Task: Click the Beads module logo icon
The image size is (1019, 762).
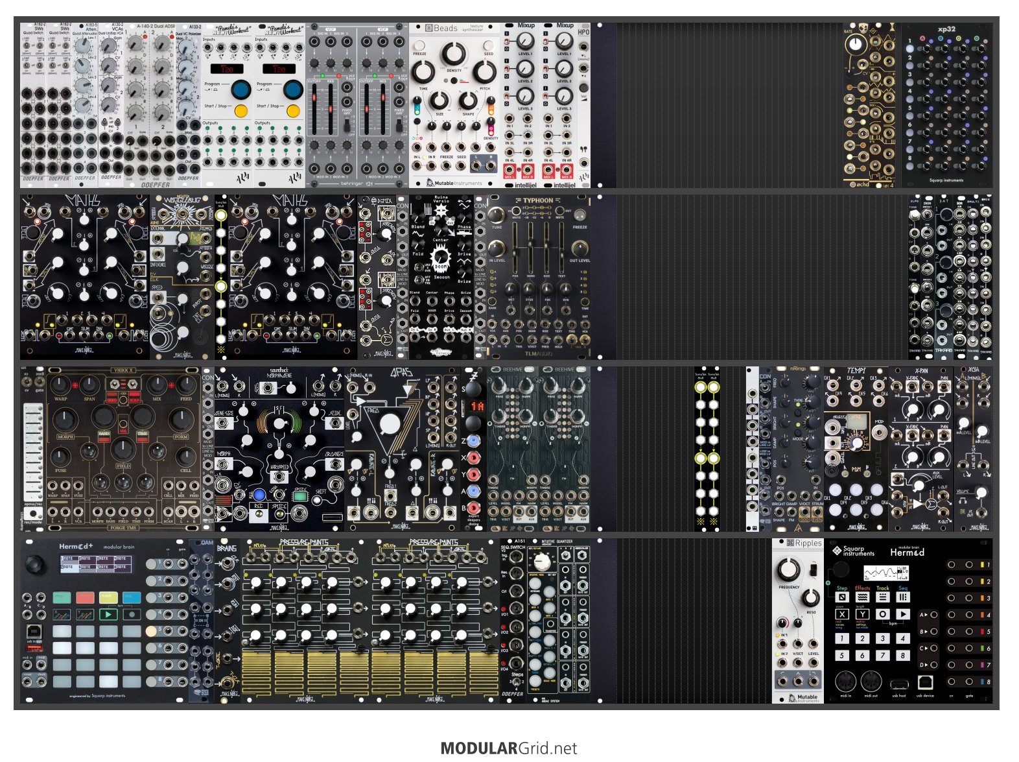Action: coord(429,28)
